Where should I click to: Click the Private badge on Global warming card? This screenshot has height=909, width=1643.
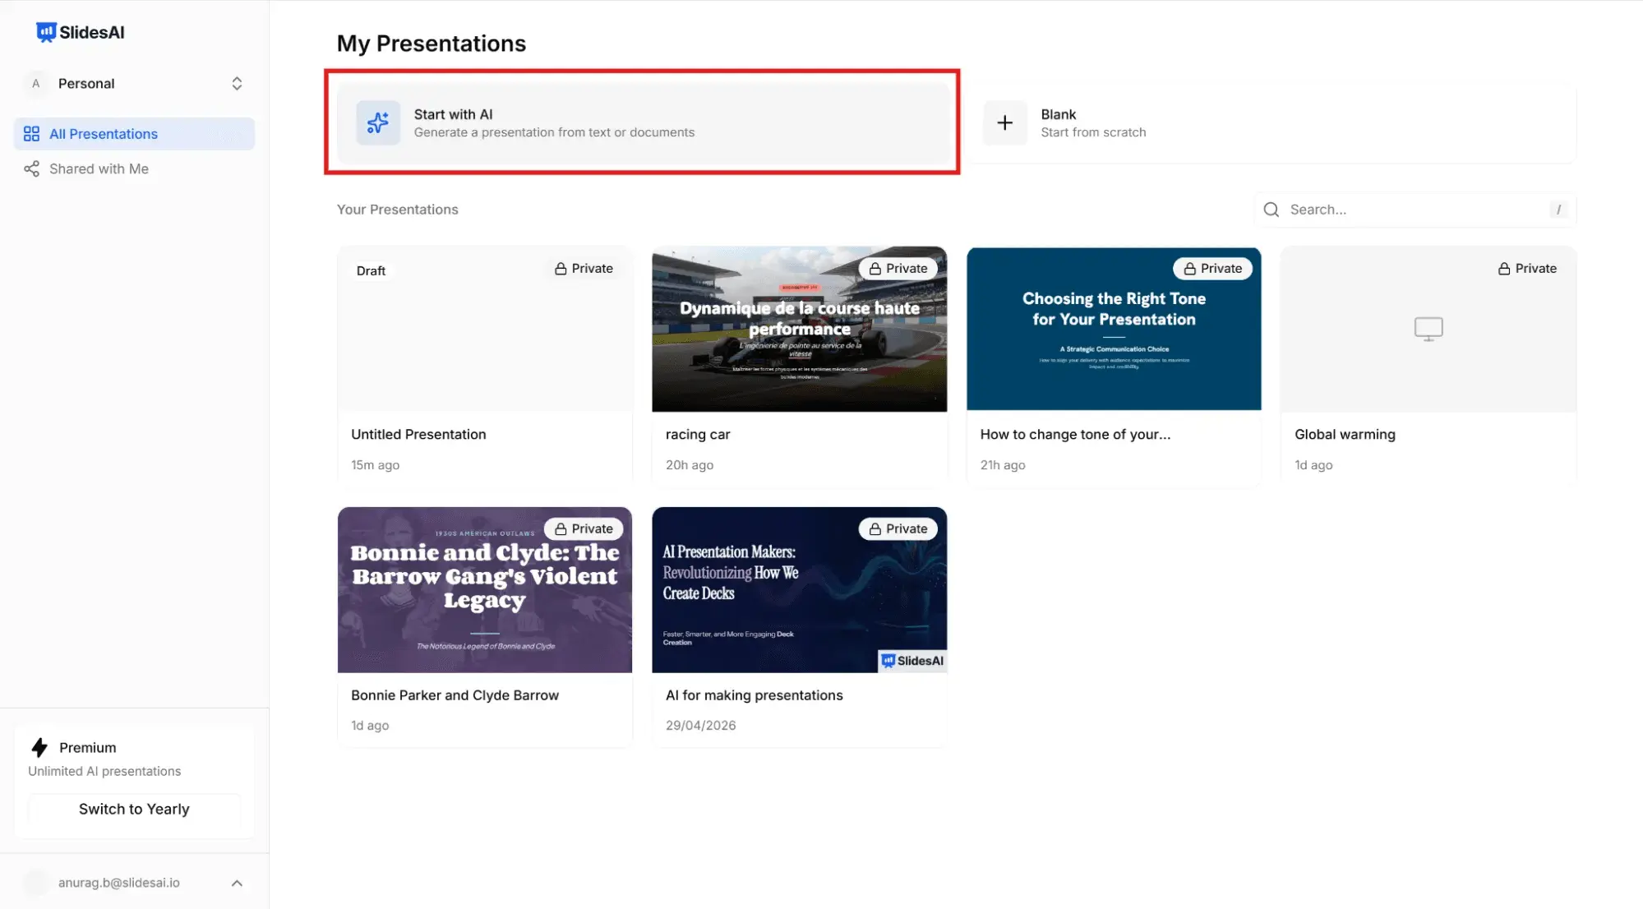pyautogui.click(x=1527, y=269)
